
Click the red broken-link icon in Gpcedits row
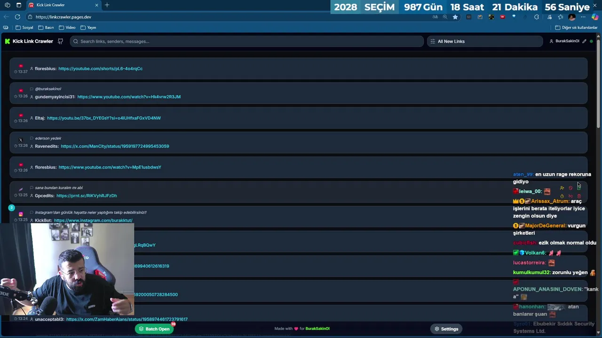coord(570,196)
